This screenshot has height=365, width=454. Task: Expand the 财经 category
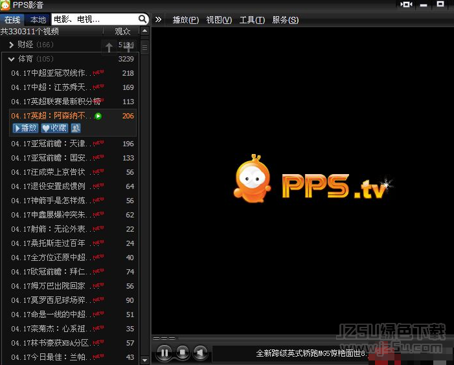coord(11,45)
